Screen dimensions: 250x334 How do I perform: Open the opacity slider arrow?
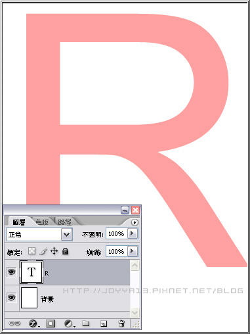[133, 233]
